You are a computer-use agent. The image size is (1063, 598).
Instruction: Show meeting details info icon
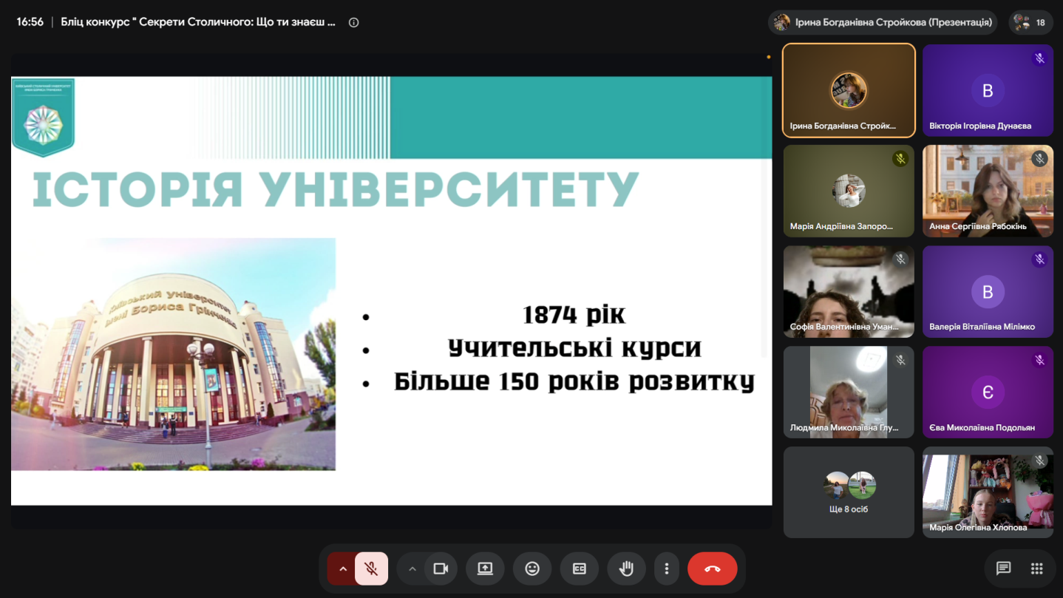(x=353, y=22)
